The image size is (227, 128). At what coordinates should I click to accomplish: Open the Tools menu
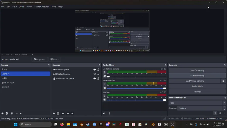(53, 7)
